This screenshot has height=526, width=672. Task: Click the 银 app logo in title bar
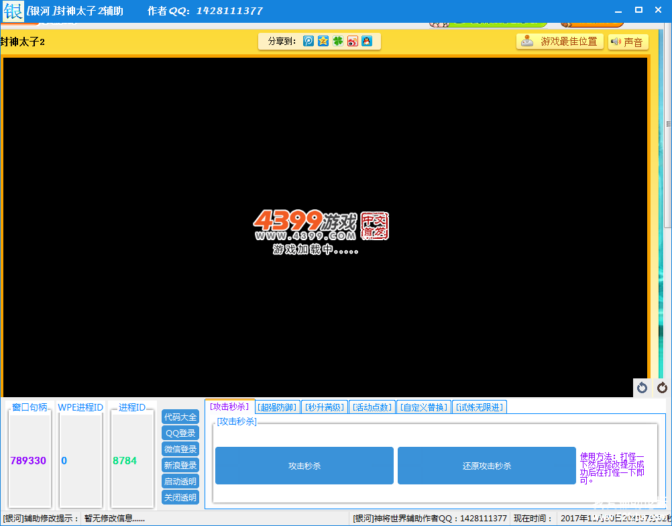pyautogui.click(x=13, y=11)
